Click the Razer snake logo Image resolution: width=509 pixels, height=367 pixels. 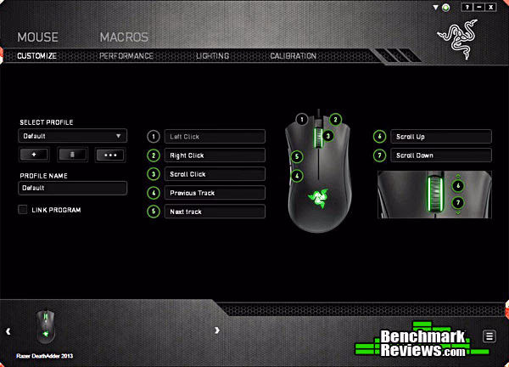tap(458, 39)
